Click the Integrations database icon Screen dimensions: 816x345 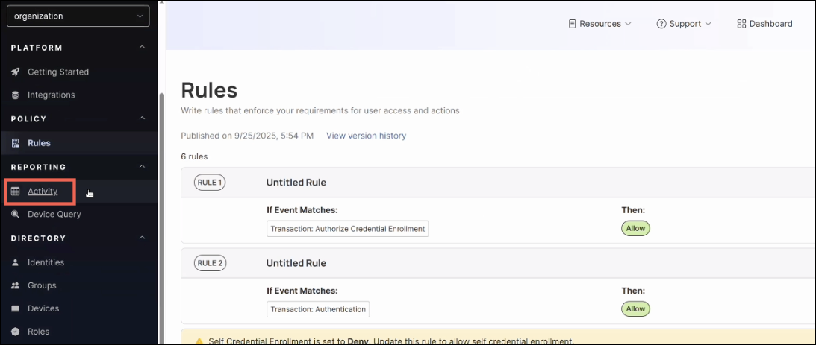16,95
